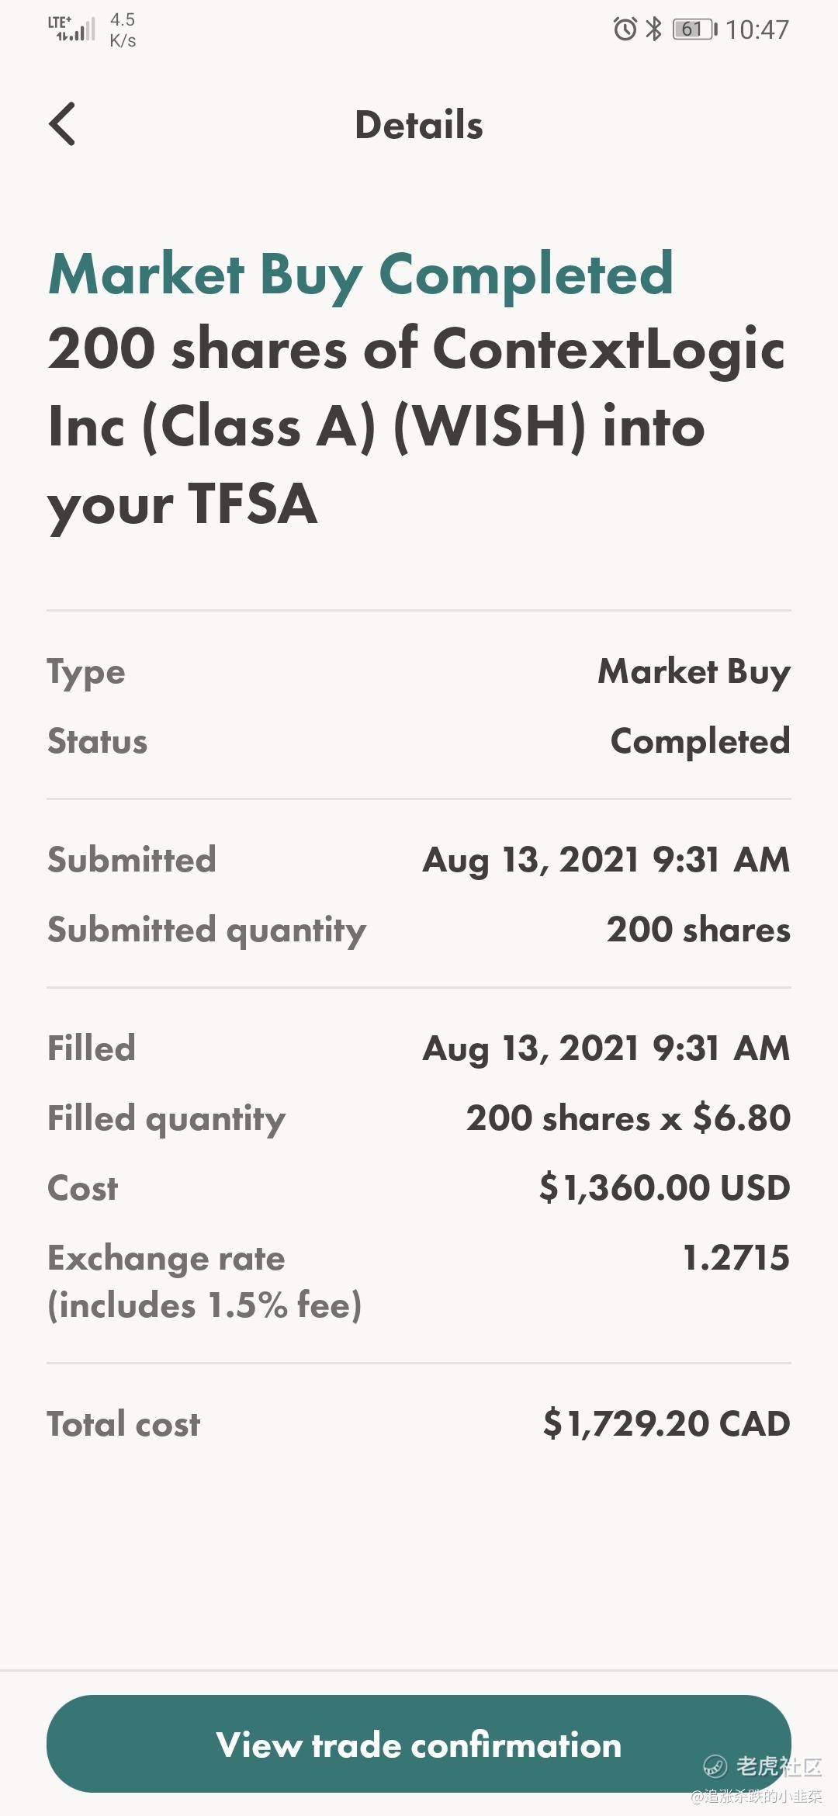This screenshot has width=838, height=1816.
Task: Tap the Market Buy Completed heading
Action: pyautogui.click(x=361, y=275)
